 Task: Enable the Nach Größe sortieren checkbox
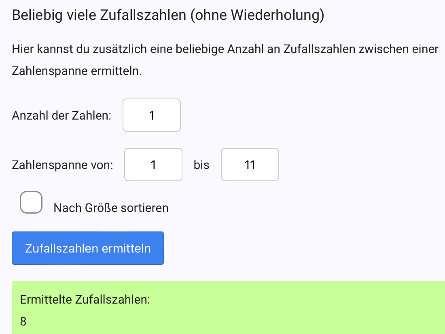click(31, 202)
